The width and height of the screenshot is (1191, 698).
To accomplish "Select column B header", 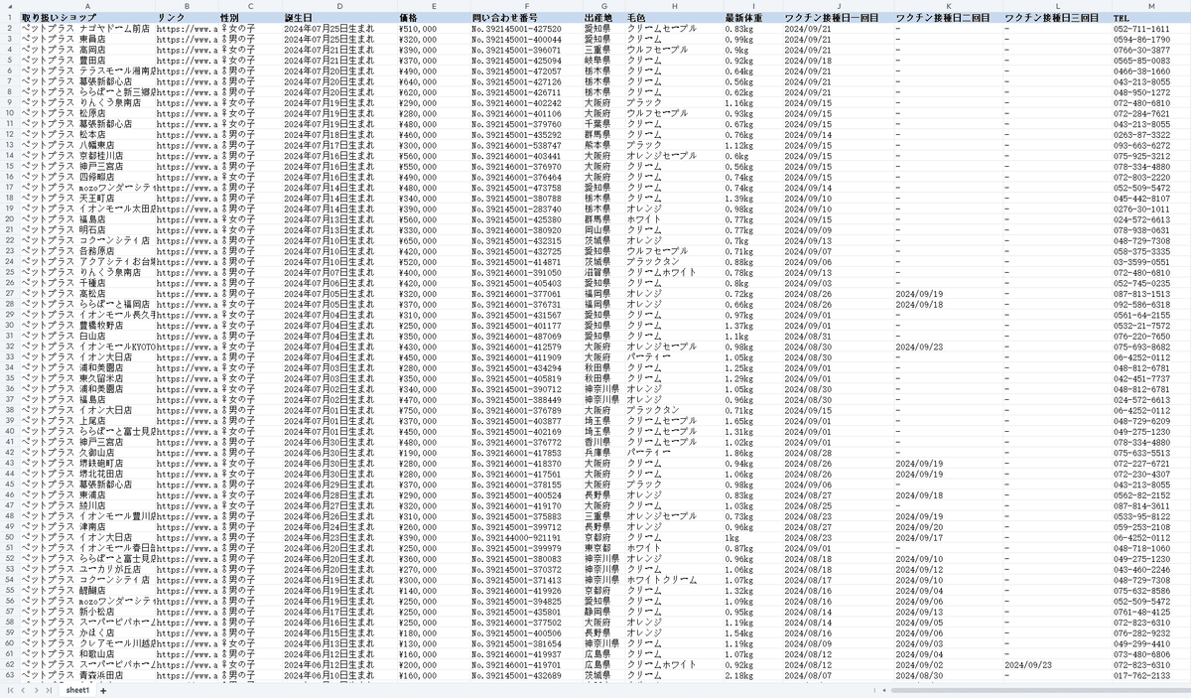I will [x=187, y=6].
